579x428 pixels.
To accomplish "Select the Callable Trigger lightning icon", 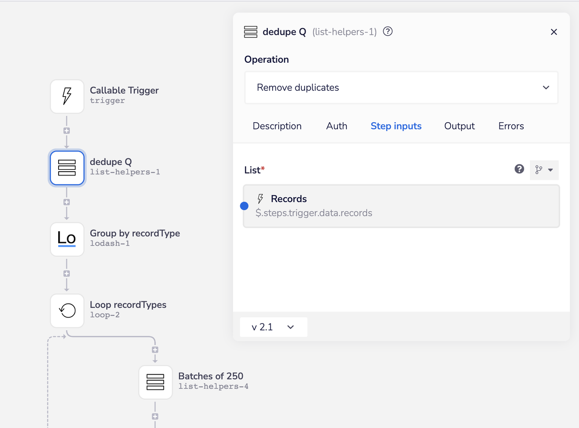I will click(x=67, y=96).
